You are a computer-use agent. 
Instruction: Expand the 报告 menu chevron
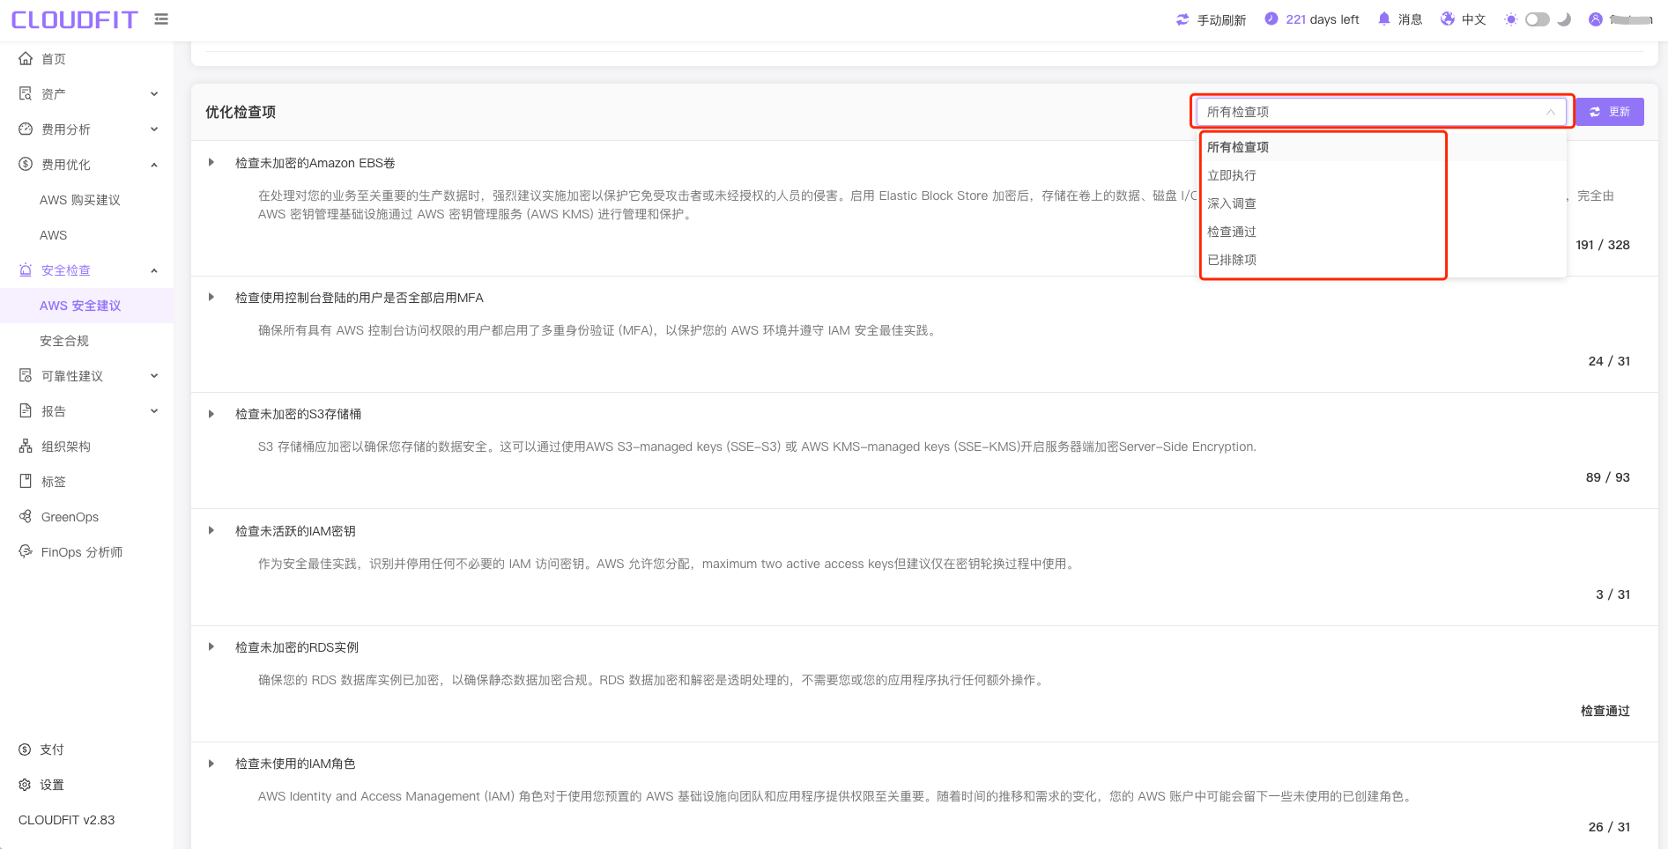tap(154, 411)
